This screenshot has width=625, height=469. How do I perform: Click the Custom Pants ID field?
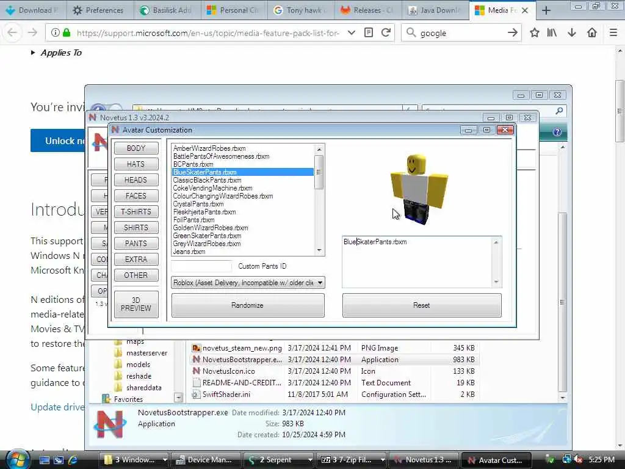(201, 266)
